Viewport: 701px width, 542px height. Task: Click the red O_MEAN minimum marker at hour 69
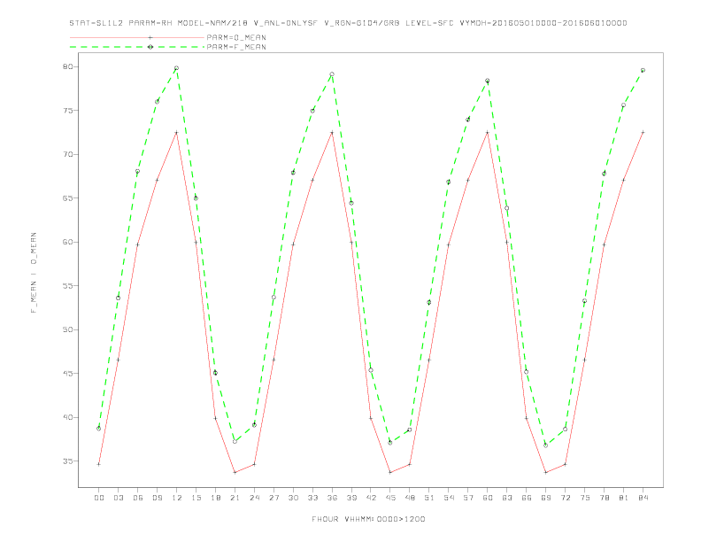tap(546, 472)
